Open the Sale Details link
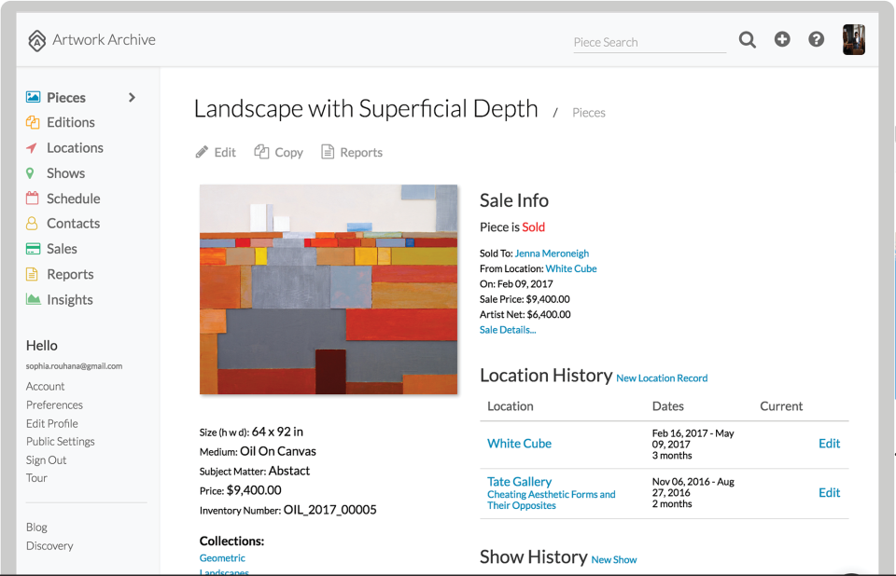The image size is (896, 576). click(507, 329)
